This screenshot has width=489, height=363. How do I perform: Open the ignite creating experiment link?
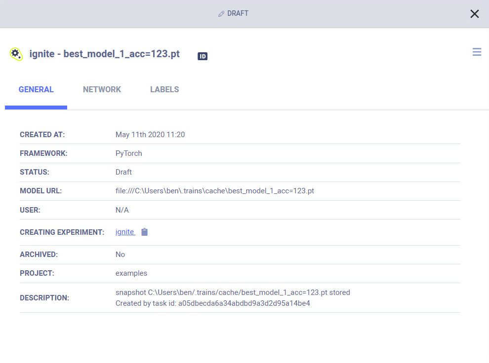pyautogui.click(x=125, y=232)
